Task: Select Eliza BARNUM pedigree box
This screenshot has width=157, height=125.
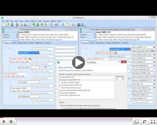Action: (x=29, y=96)
